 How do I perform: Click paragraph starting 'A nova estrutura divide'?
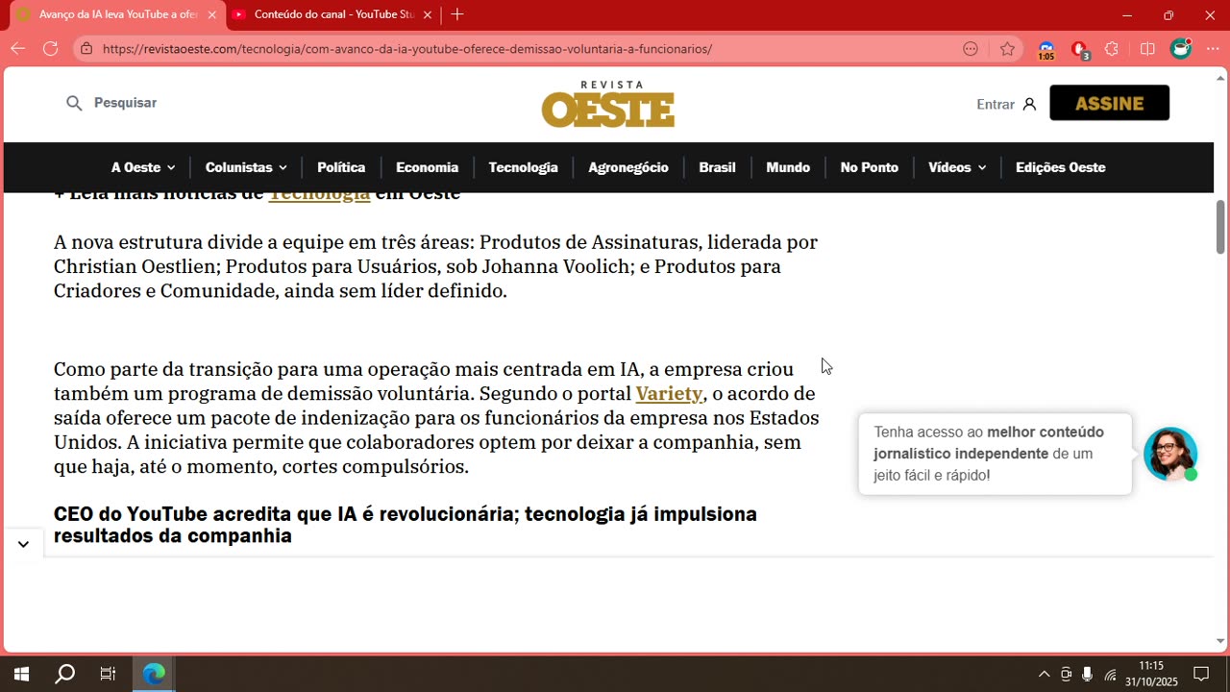[x=435, y=266]
